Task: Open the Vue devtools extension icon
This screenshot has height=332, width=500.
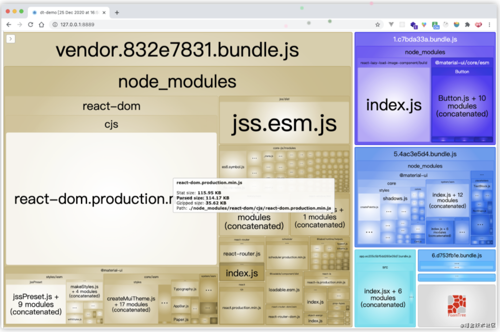Action: click(391, 24)
